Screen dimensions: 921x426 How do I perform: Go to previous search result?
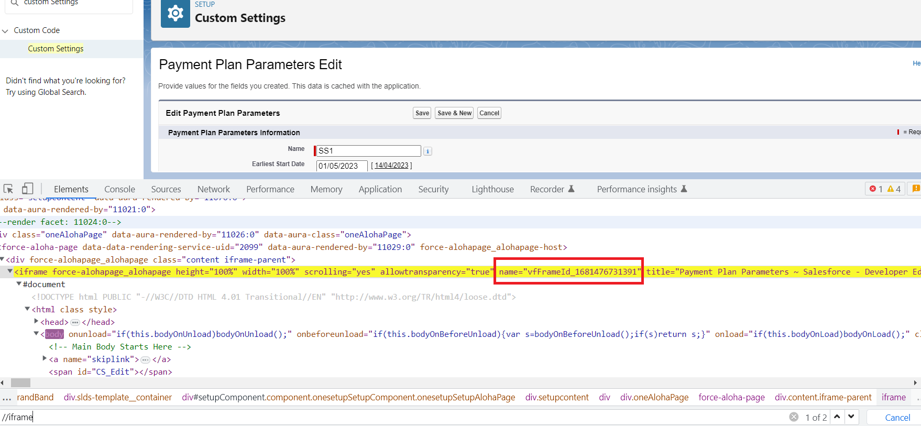(837, 417)
